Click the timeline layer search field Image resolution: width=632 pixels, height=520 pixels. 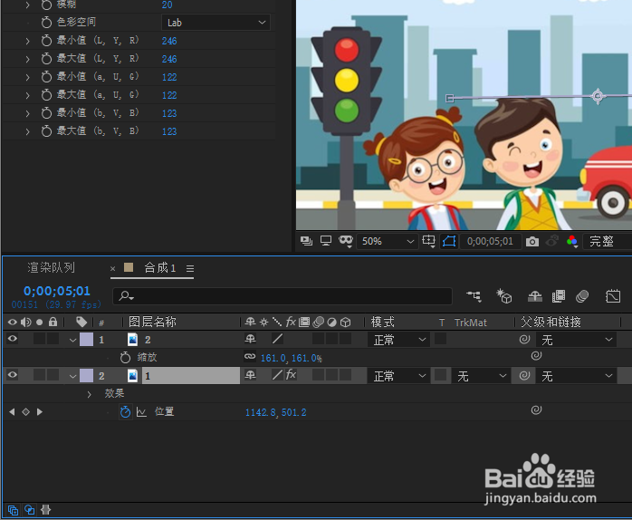[x=282, y=296]
